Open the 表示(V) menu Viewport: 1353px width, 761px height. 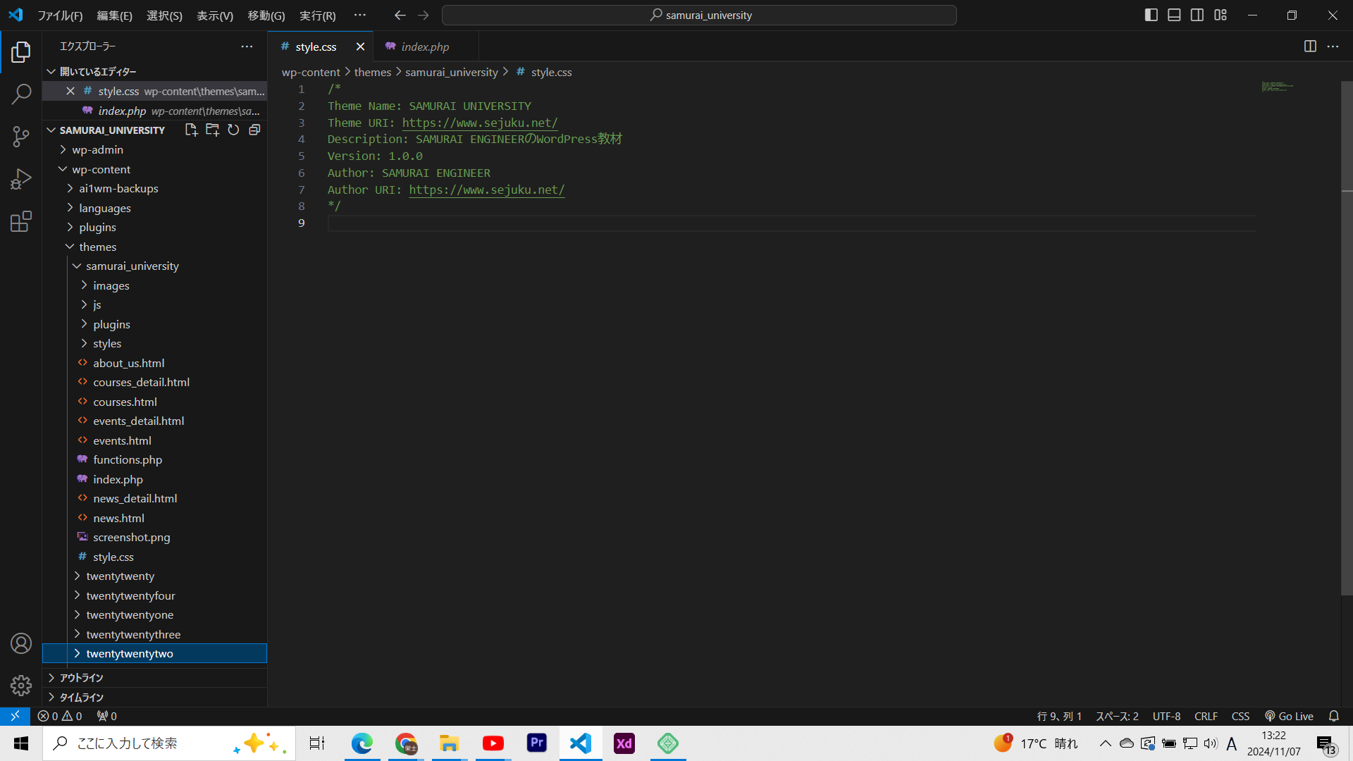pyautogui.click(x=214, y=15)
